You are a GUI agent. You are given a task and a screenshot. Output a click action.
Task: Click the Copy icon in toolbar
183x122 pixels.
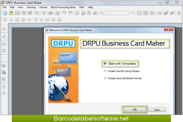77,13
